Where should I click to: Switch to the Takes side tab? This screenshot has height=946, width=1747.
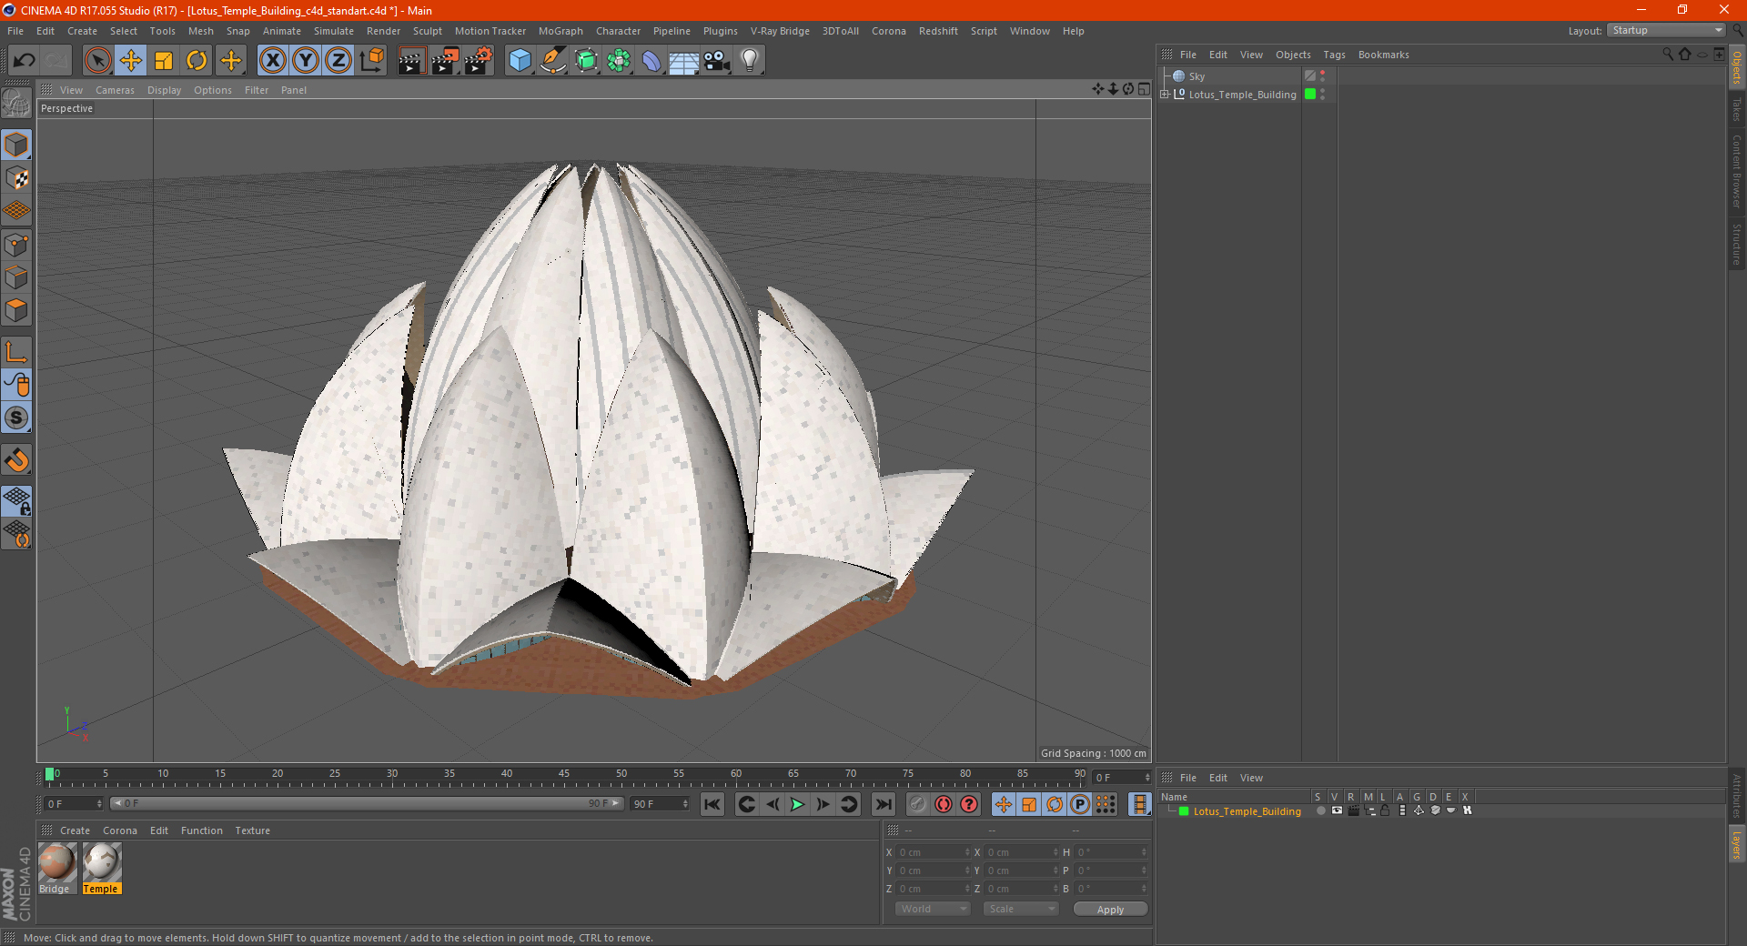tap(1737, 109)
